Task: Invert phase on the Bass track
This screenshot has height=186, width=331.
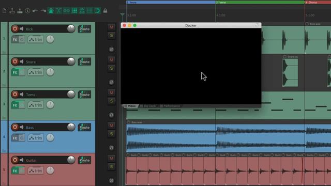Action: click(111, 148)
